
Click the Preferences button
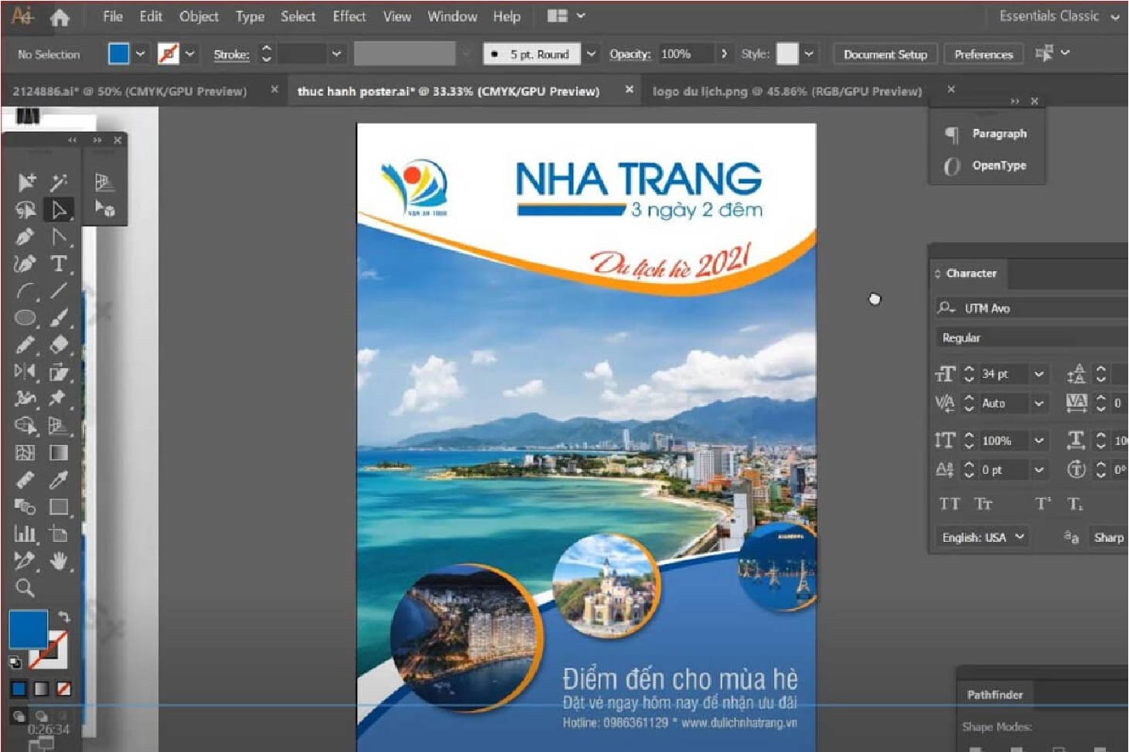click(984, 54)
